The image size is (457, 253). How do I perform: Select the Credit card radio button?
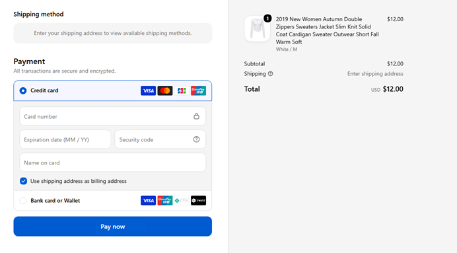coord(23,90)
